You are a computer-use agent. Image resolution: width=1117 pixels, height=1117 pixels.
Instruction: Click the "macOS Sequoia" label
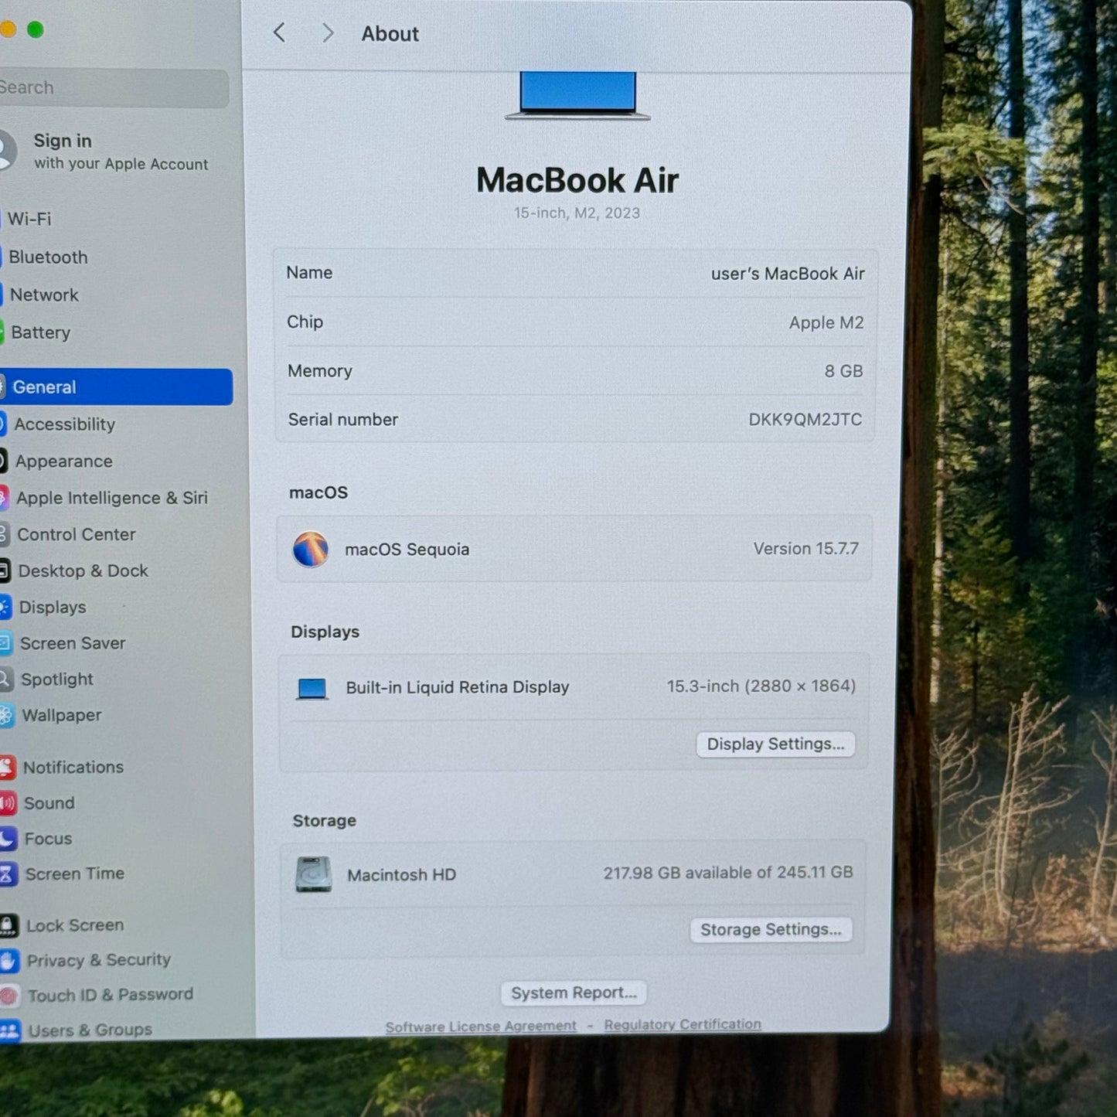(407, 550)
